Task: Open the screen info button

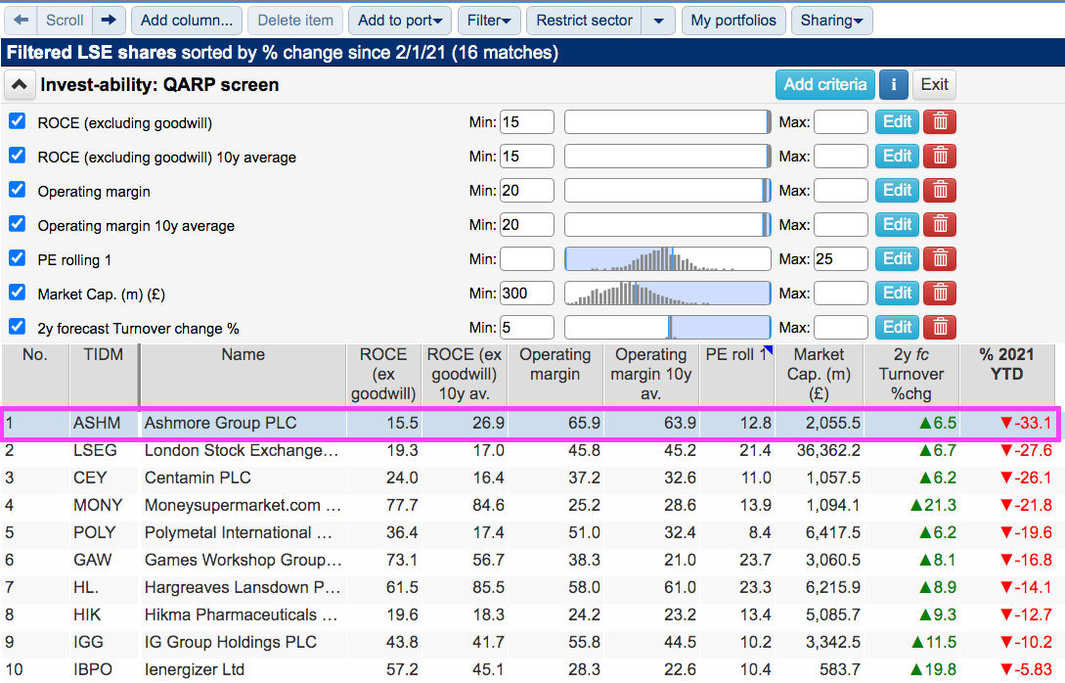Action: tap(894, 84)
